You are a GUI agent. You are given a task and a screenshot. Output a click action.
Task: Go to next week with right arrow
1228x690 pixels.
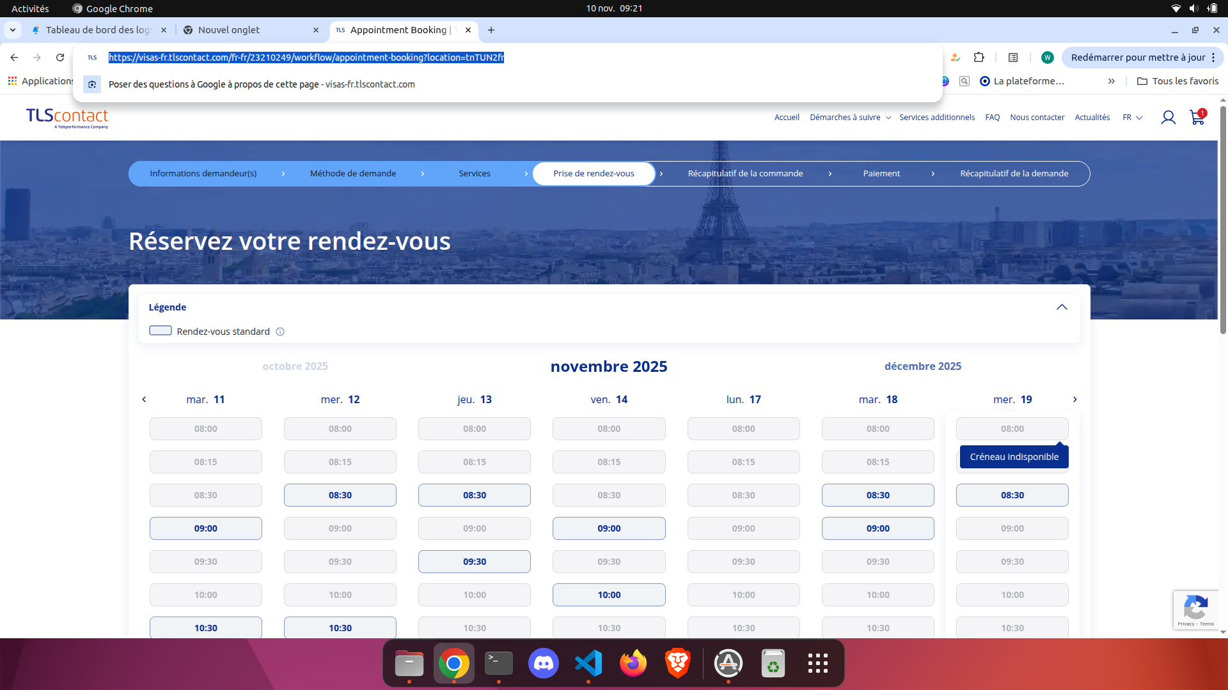(x=1074, y=399)
